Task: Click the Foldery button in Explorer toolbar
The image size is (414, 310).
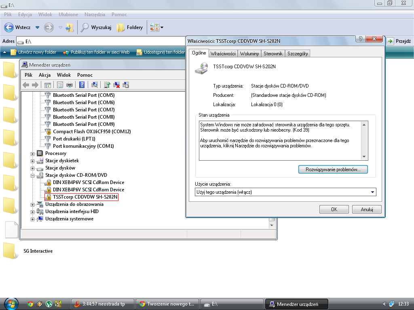Action: (130, 27)
